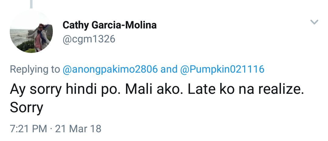Click the final "Sorry" line of tweet

tap(26, 107)
